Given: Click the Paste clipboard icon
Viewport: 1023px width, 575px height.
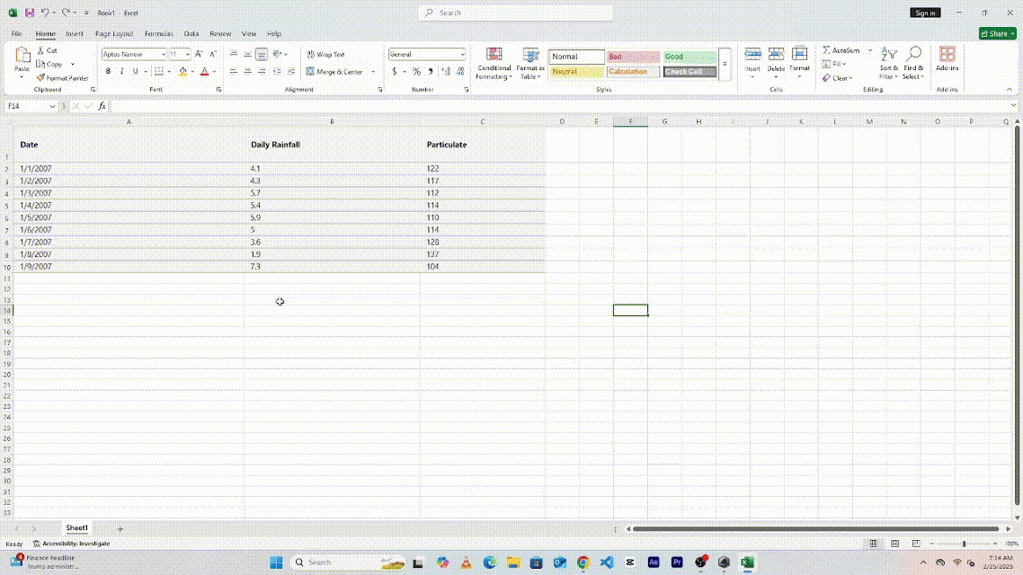Looking at the screenshot, I should [22, 55].
